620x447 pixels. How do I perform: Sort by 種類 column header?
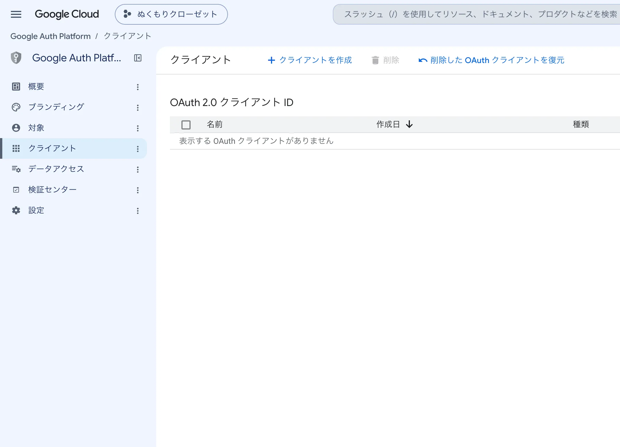point(581,124)
